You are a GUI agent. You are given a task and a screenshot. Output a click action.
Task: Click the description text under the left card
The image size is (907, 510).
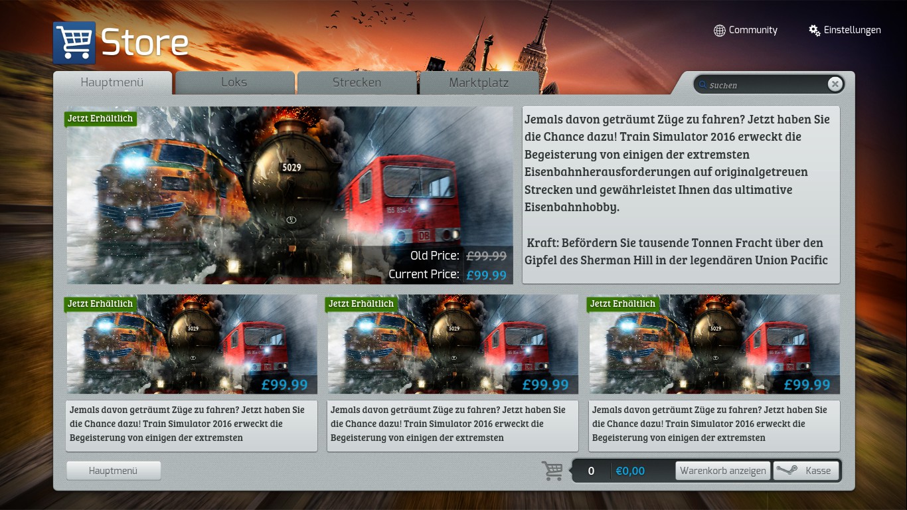tap(192, 426)
